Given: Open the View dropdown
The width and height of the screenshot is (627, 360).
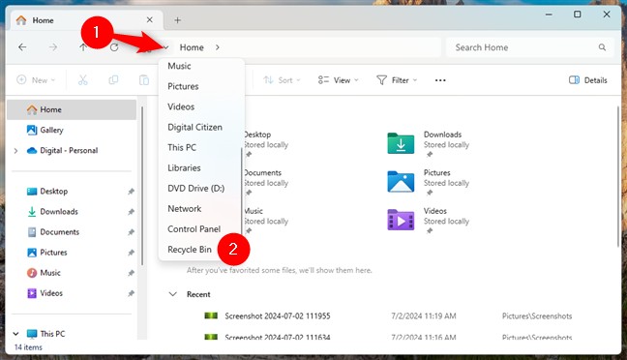Looking at the screenshot, I should 339,80.
